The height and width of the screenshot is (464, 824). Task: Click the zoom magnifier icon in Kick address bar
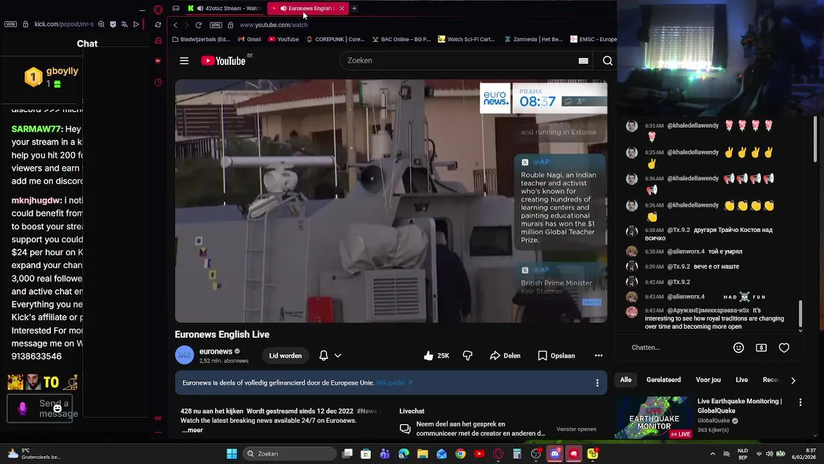[101, 24]
